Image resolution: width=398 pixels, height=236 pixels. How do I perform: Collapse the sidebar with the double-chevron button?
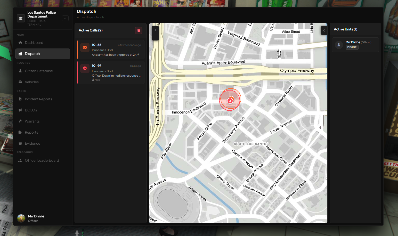tap(65, 18)
